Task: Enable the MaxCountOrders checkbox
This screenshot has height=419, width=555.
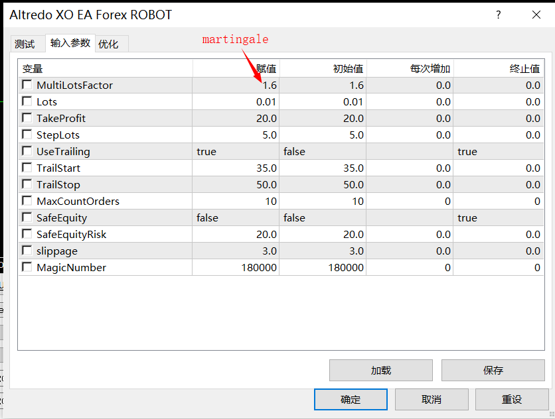Action: tap(27, 201)
